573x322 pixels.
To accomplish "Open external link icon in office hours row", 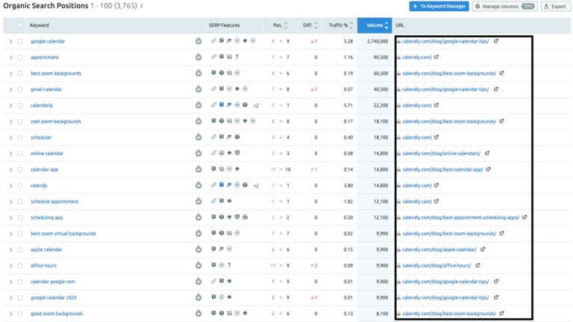I will (477, 265).
